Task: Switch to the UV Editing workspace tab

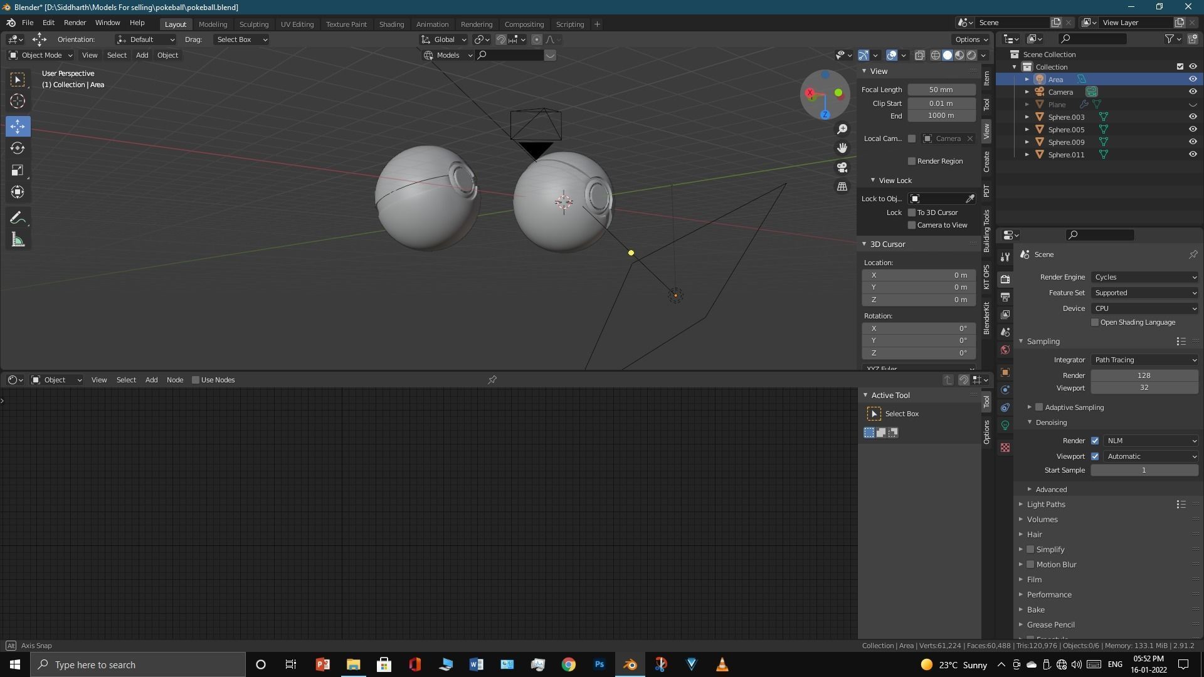Action: (297, 24)
